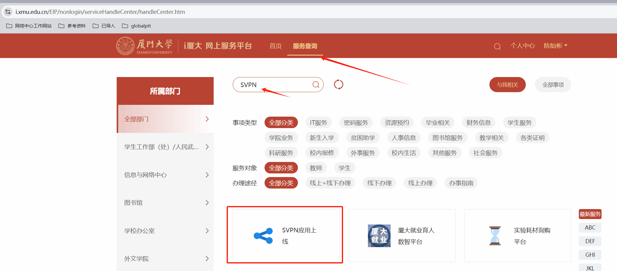Image resolution: width=617 pixels, height=271 pixels.
Task: Select 全部分类 under 办理途径
Action: coord(281,183)
